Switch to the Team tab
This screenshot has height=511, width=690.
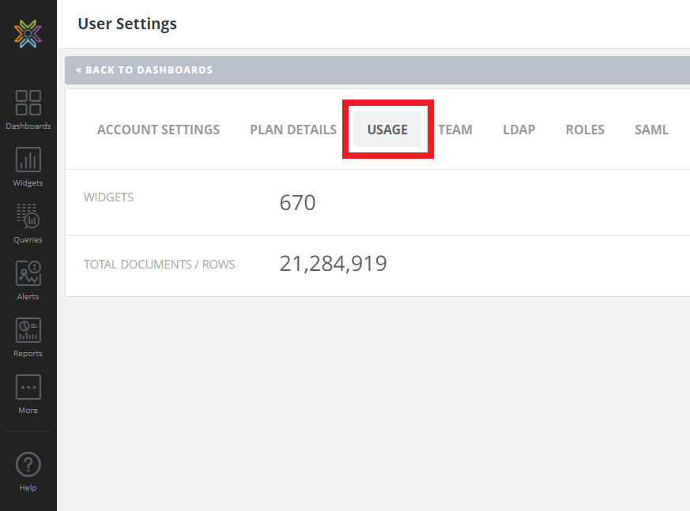pyautogui.click(x=455, y=130)
